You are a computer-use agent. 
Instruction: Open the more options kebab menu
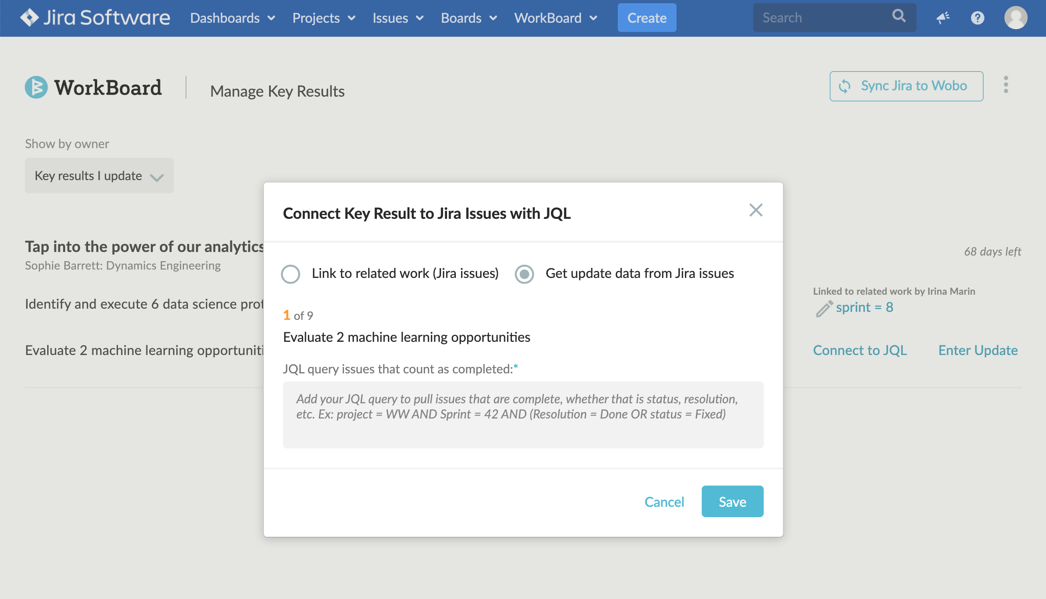tap(1006, 85)
